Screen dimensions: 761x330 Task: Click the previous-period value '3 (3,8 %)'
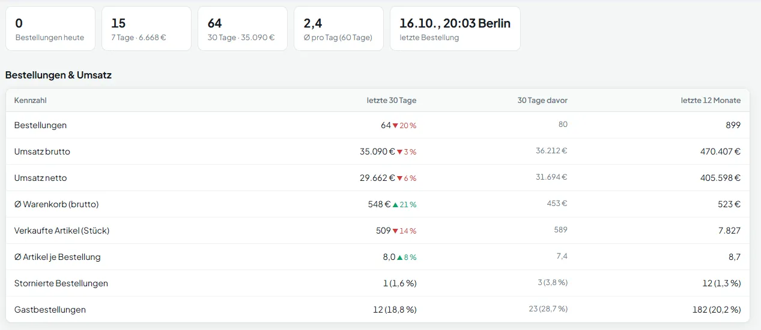point(553,283)
